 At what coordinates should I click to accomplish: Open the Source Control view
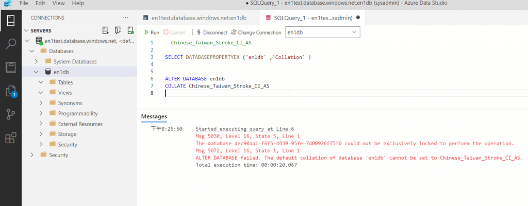[x=11, y=114]
